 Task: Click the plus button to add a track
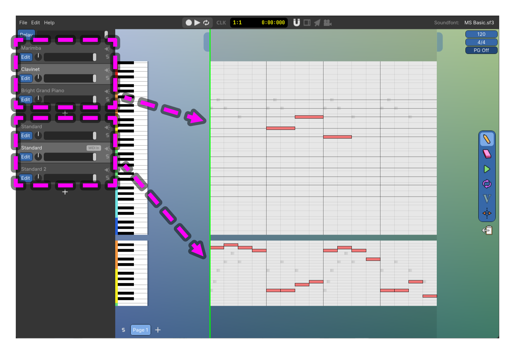[x=65, y=192]
